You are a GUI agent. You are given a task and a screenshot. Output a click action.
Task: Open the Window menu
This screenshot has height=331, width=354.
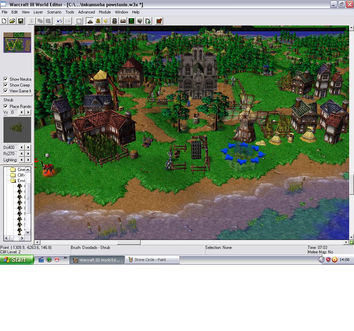121,12
